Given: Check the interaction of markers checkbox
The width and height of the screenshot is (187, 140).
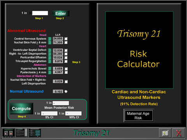Looking at the screenshot, I should coord(66,82).
